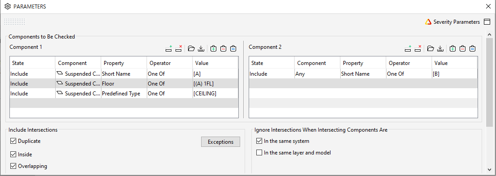Screen dimensions: 496x176
Task: Delete row in Component 1 toolbar
Action: (179, 48)
